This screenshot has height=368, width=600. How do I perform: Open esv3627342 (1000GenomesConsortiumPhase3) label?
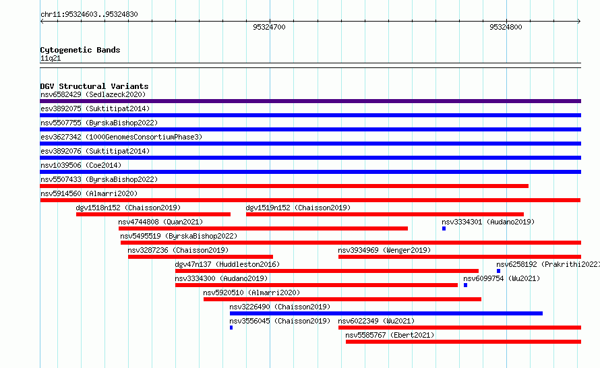[x=121, y=137]
